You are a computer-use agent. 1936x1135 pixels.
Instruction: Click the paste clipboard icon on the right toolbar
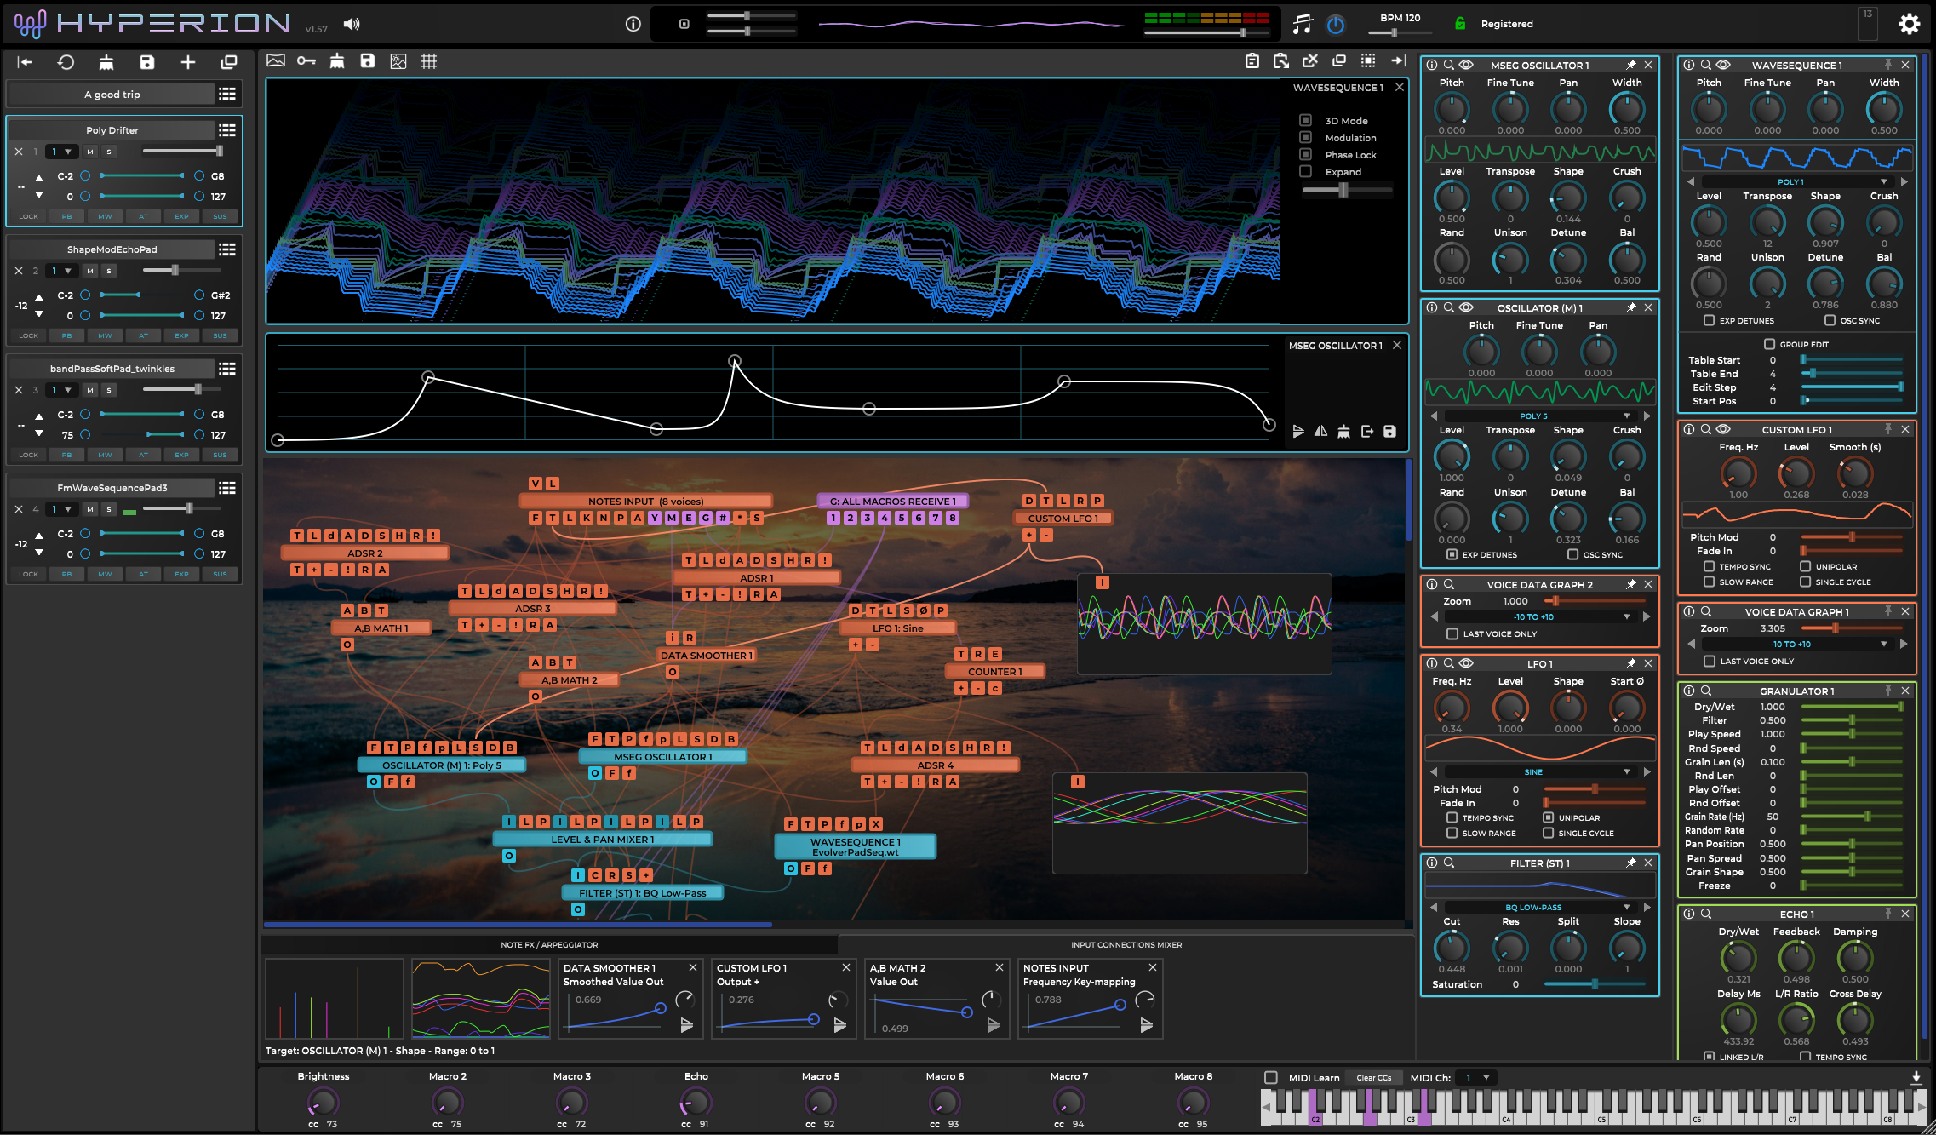1280,61
